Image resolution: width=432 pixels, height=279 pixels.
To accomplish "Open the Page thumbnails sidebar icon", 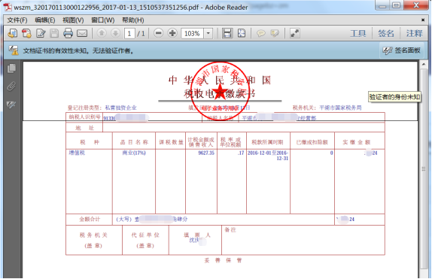I will coord(11,68).
